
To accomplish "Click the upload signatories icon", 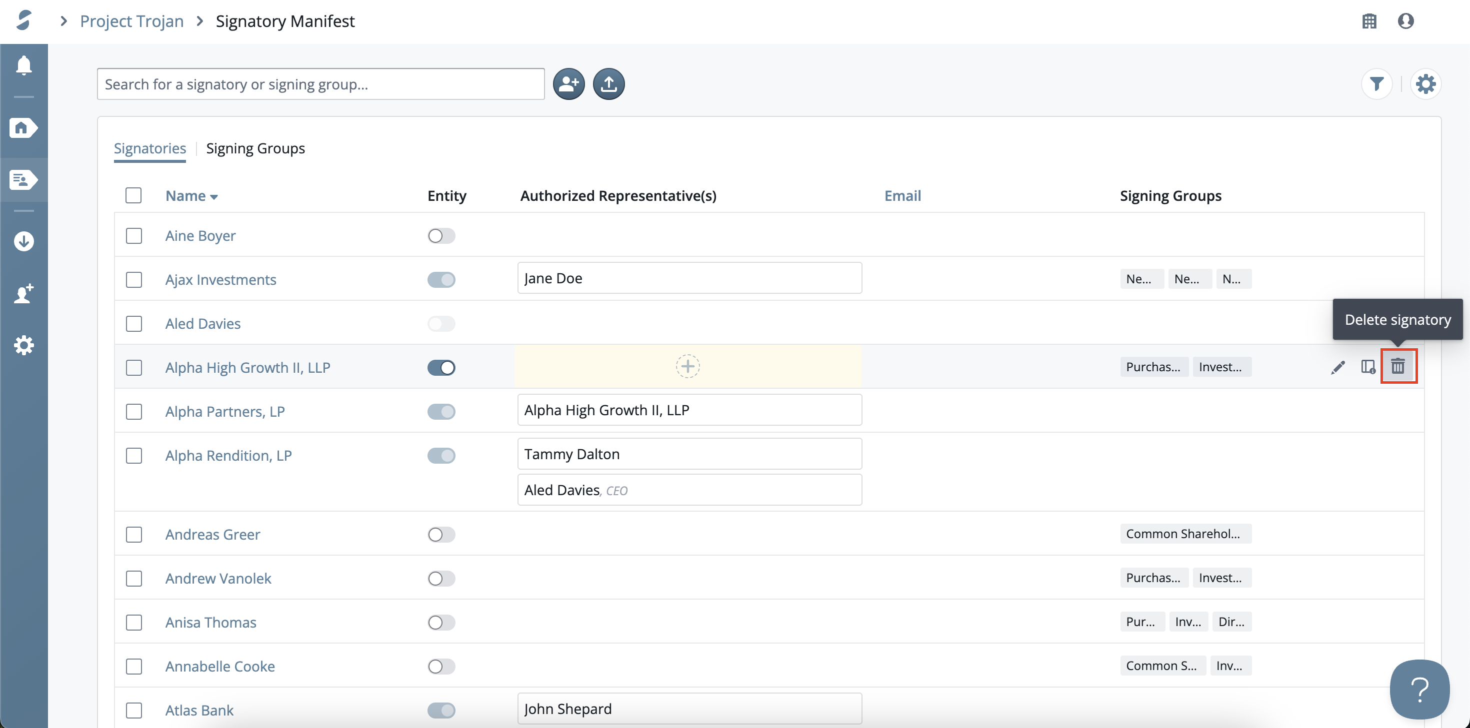I will pos(608,84).
